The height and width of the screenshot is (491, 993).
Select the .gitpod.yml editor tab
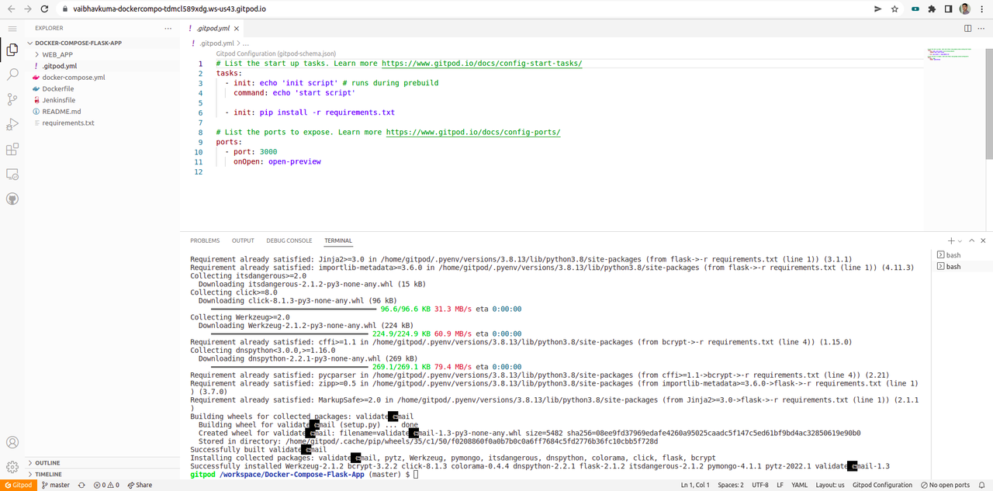[211, 28]
